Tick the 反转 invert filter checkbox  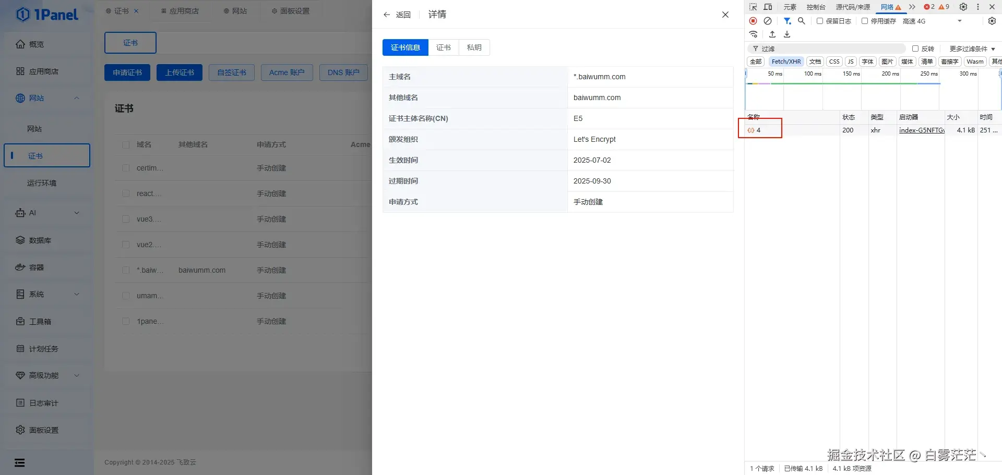click(915, 48)
